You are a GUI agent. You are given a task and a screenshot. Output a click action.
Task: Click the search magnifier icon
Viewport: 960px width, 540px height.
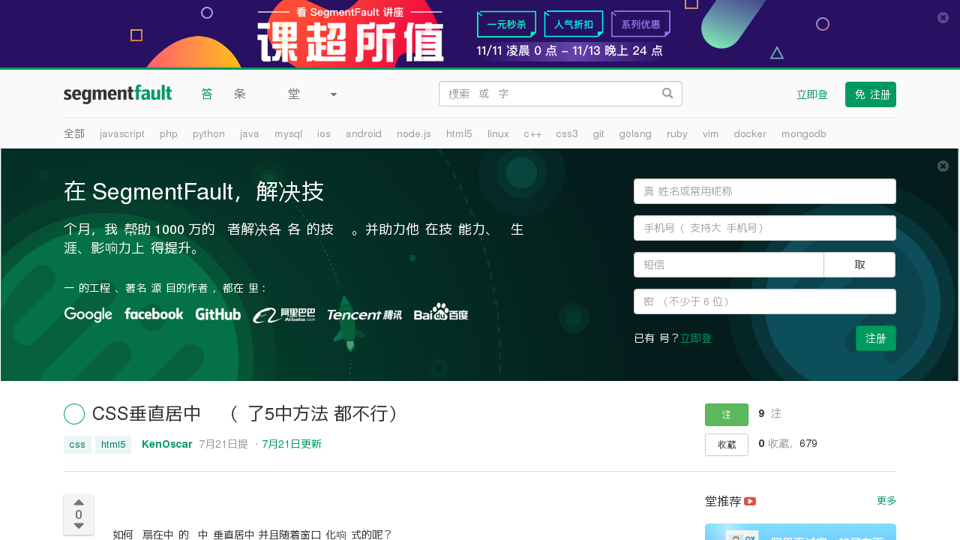pos(667,93)
